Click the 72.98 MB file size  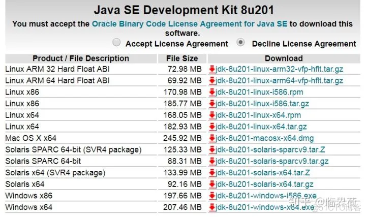185,69
